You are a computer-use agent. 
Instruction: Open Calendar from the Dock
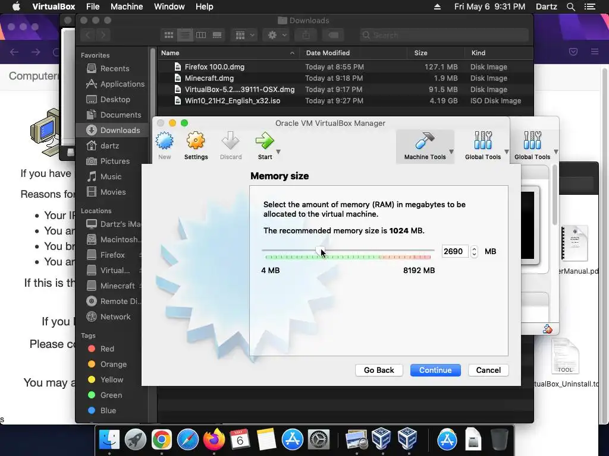(240, 439)
